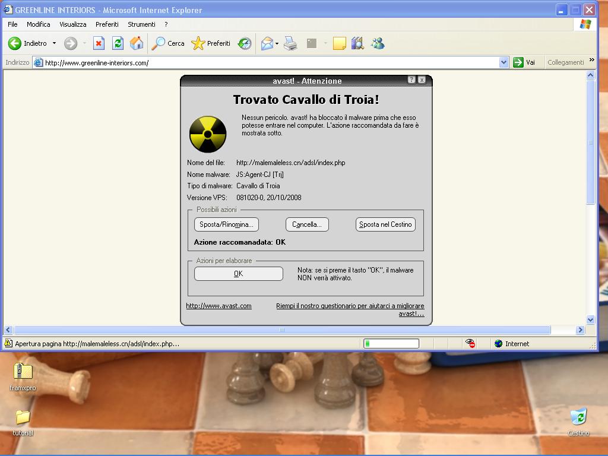Select the Cestino recycle bin icon
This screenshot has width=608, height=456.
[x=578, y=422]
